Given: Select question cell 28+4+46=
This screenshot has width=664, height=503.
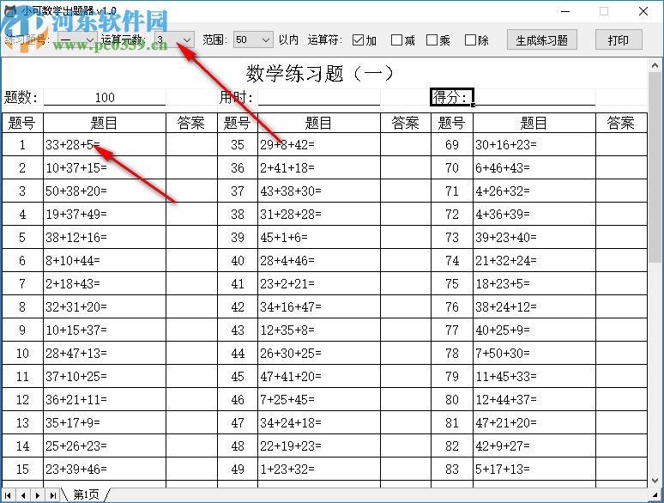Looking at the screenshot, I should click(319, 260).
